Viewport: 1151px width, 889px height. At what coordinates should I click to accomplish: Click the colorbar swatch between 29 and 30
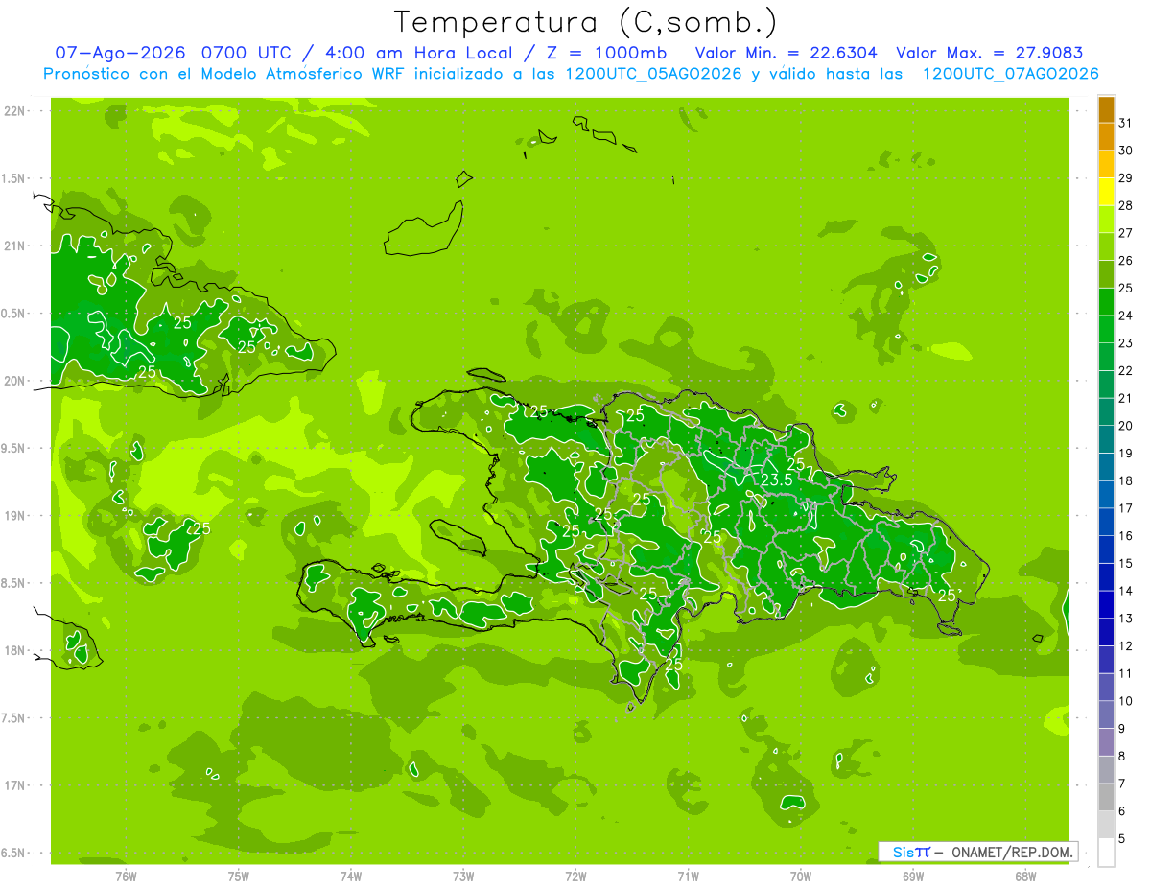(x=1106, y=165)
